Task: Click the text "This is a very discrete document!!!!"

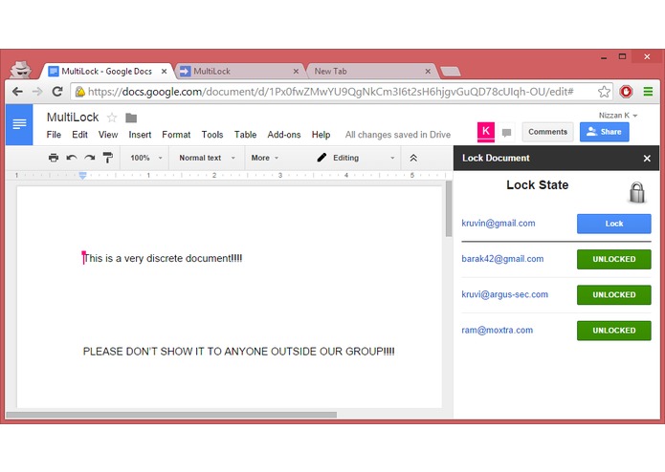Action: tap(163, 258)
